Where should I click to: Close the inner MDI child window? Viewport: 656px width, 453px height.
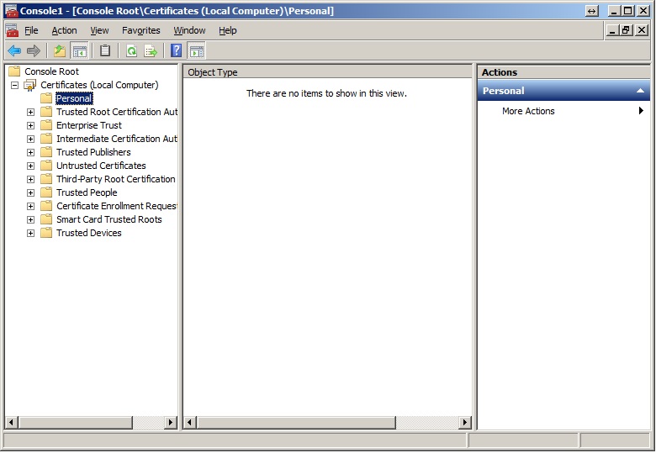point(642,30)
